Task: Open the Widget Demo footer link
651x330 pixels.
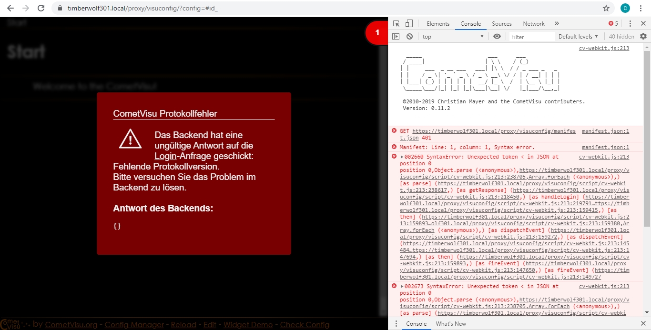Action: [x=248, y=325]
